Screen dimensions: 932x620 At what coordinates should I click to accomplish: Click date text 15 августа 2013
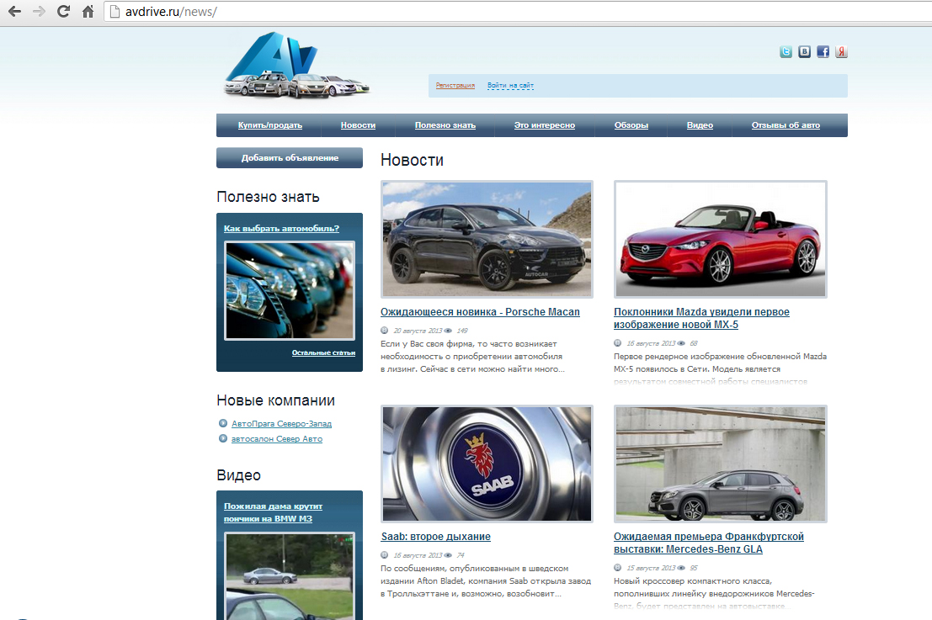[x=651, y=568]
